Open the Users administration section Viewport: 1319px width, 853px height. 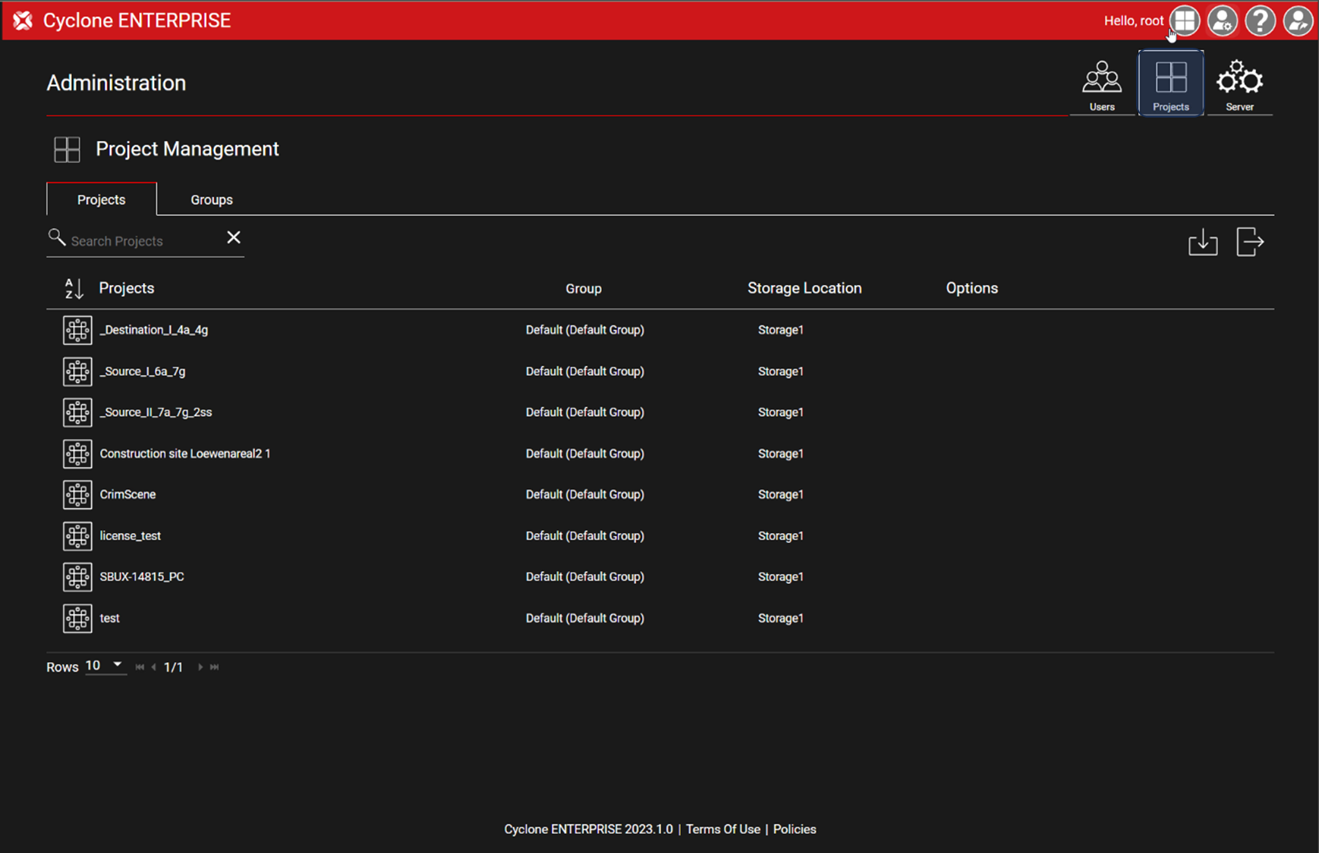(x=1101, y=83)
